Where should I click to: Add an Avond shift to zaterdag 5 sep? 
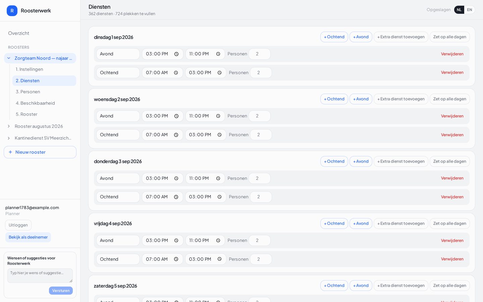pos(361,286)
